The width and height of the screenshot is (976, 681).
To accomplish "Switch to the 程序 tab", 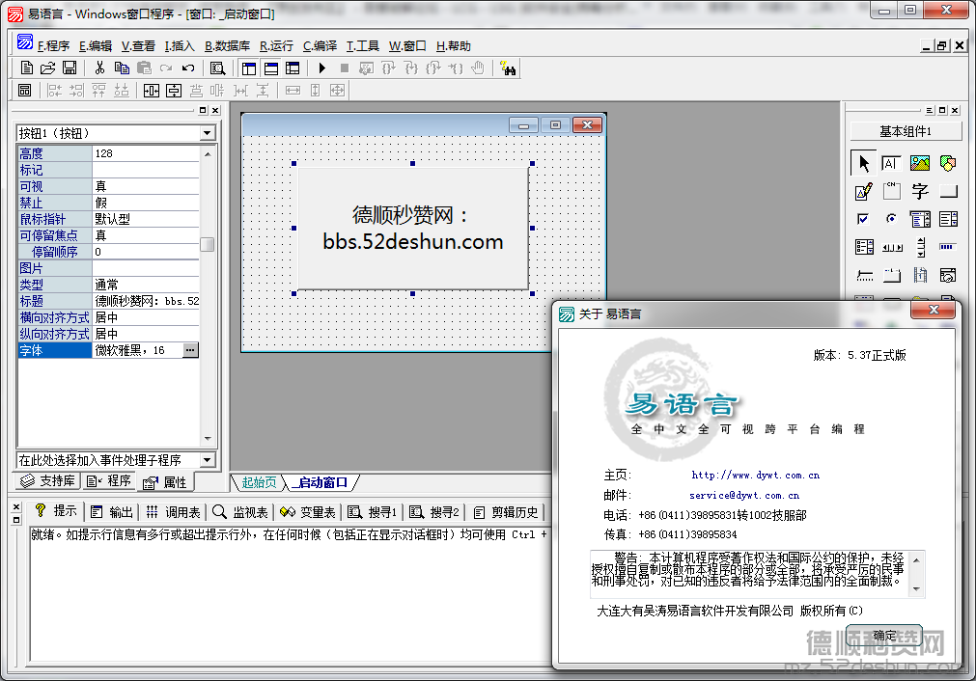I will [109, 481].
